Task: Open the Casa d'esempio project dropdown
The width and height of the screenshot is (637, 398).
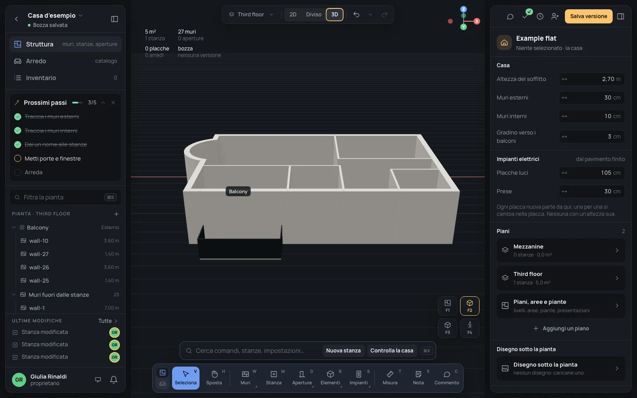Action: point(55,15)
